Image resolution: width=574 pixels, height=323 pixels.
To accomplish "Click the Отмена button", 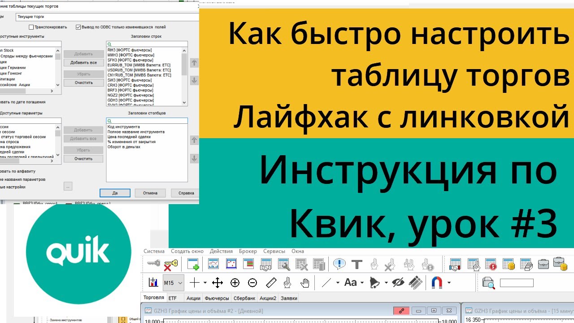I will click(x=150, y=193).
